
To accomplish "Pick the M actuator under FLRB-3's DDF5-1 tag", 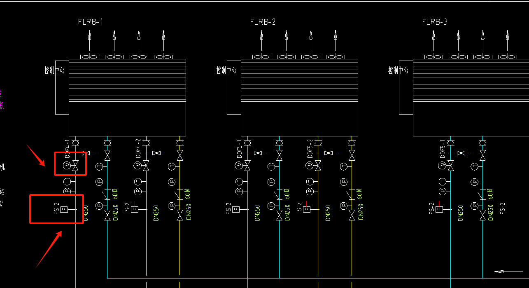I will tap(443, 166).
